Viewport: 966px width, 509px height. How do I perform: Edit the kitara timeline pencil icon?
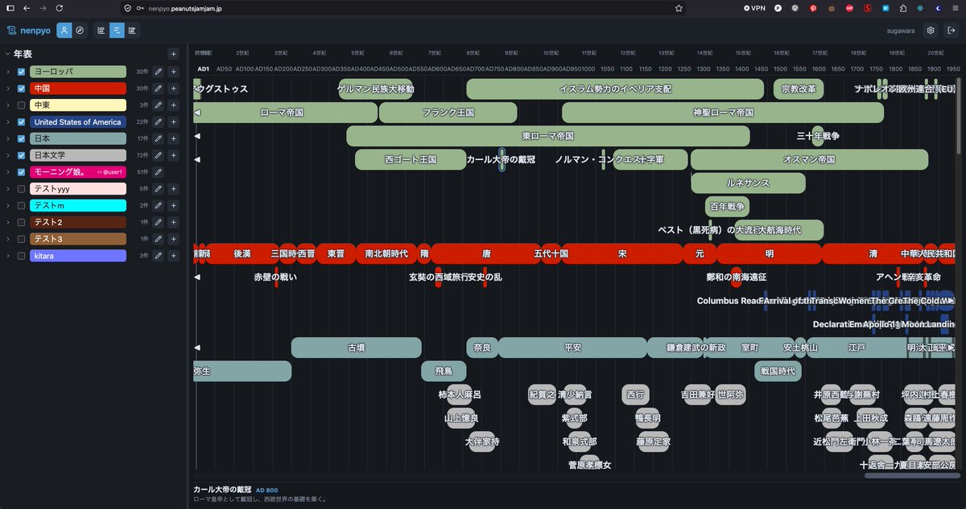pyautogui.click(x=159, y=256)
